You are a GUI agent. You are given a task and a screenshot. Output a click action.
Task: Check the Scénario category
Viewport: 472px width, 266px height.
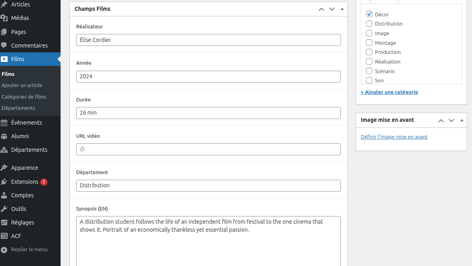click(x=369, y=71)
